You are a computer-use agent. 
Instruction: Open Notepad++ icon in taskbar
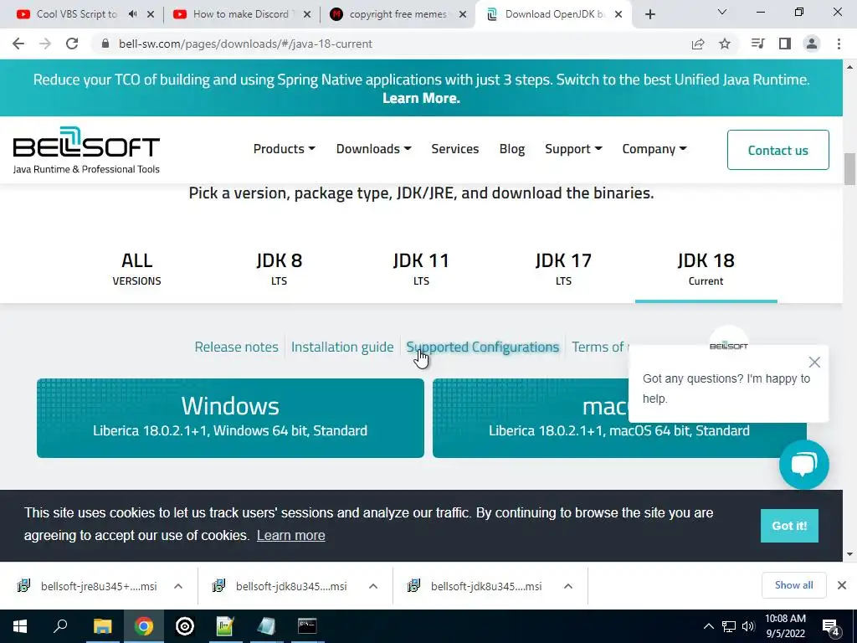[225, 626]
